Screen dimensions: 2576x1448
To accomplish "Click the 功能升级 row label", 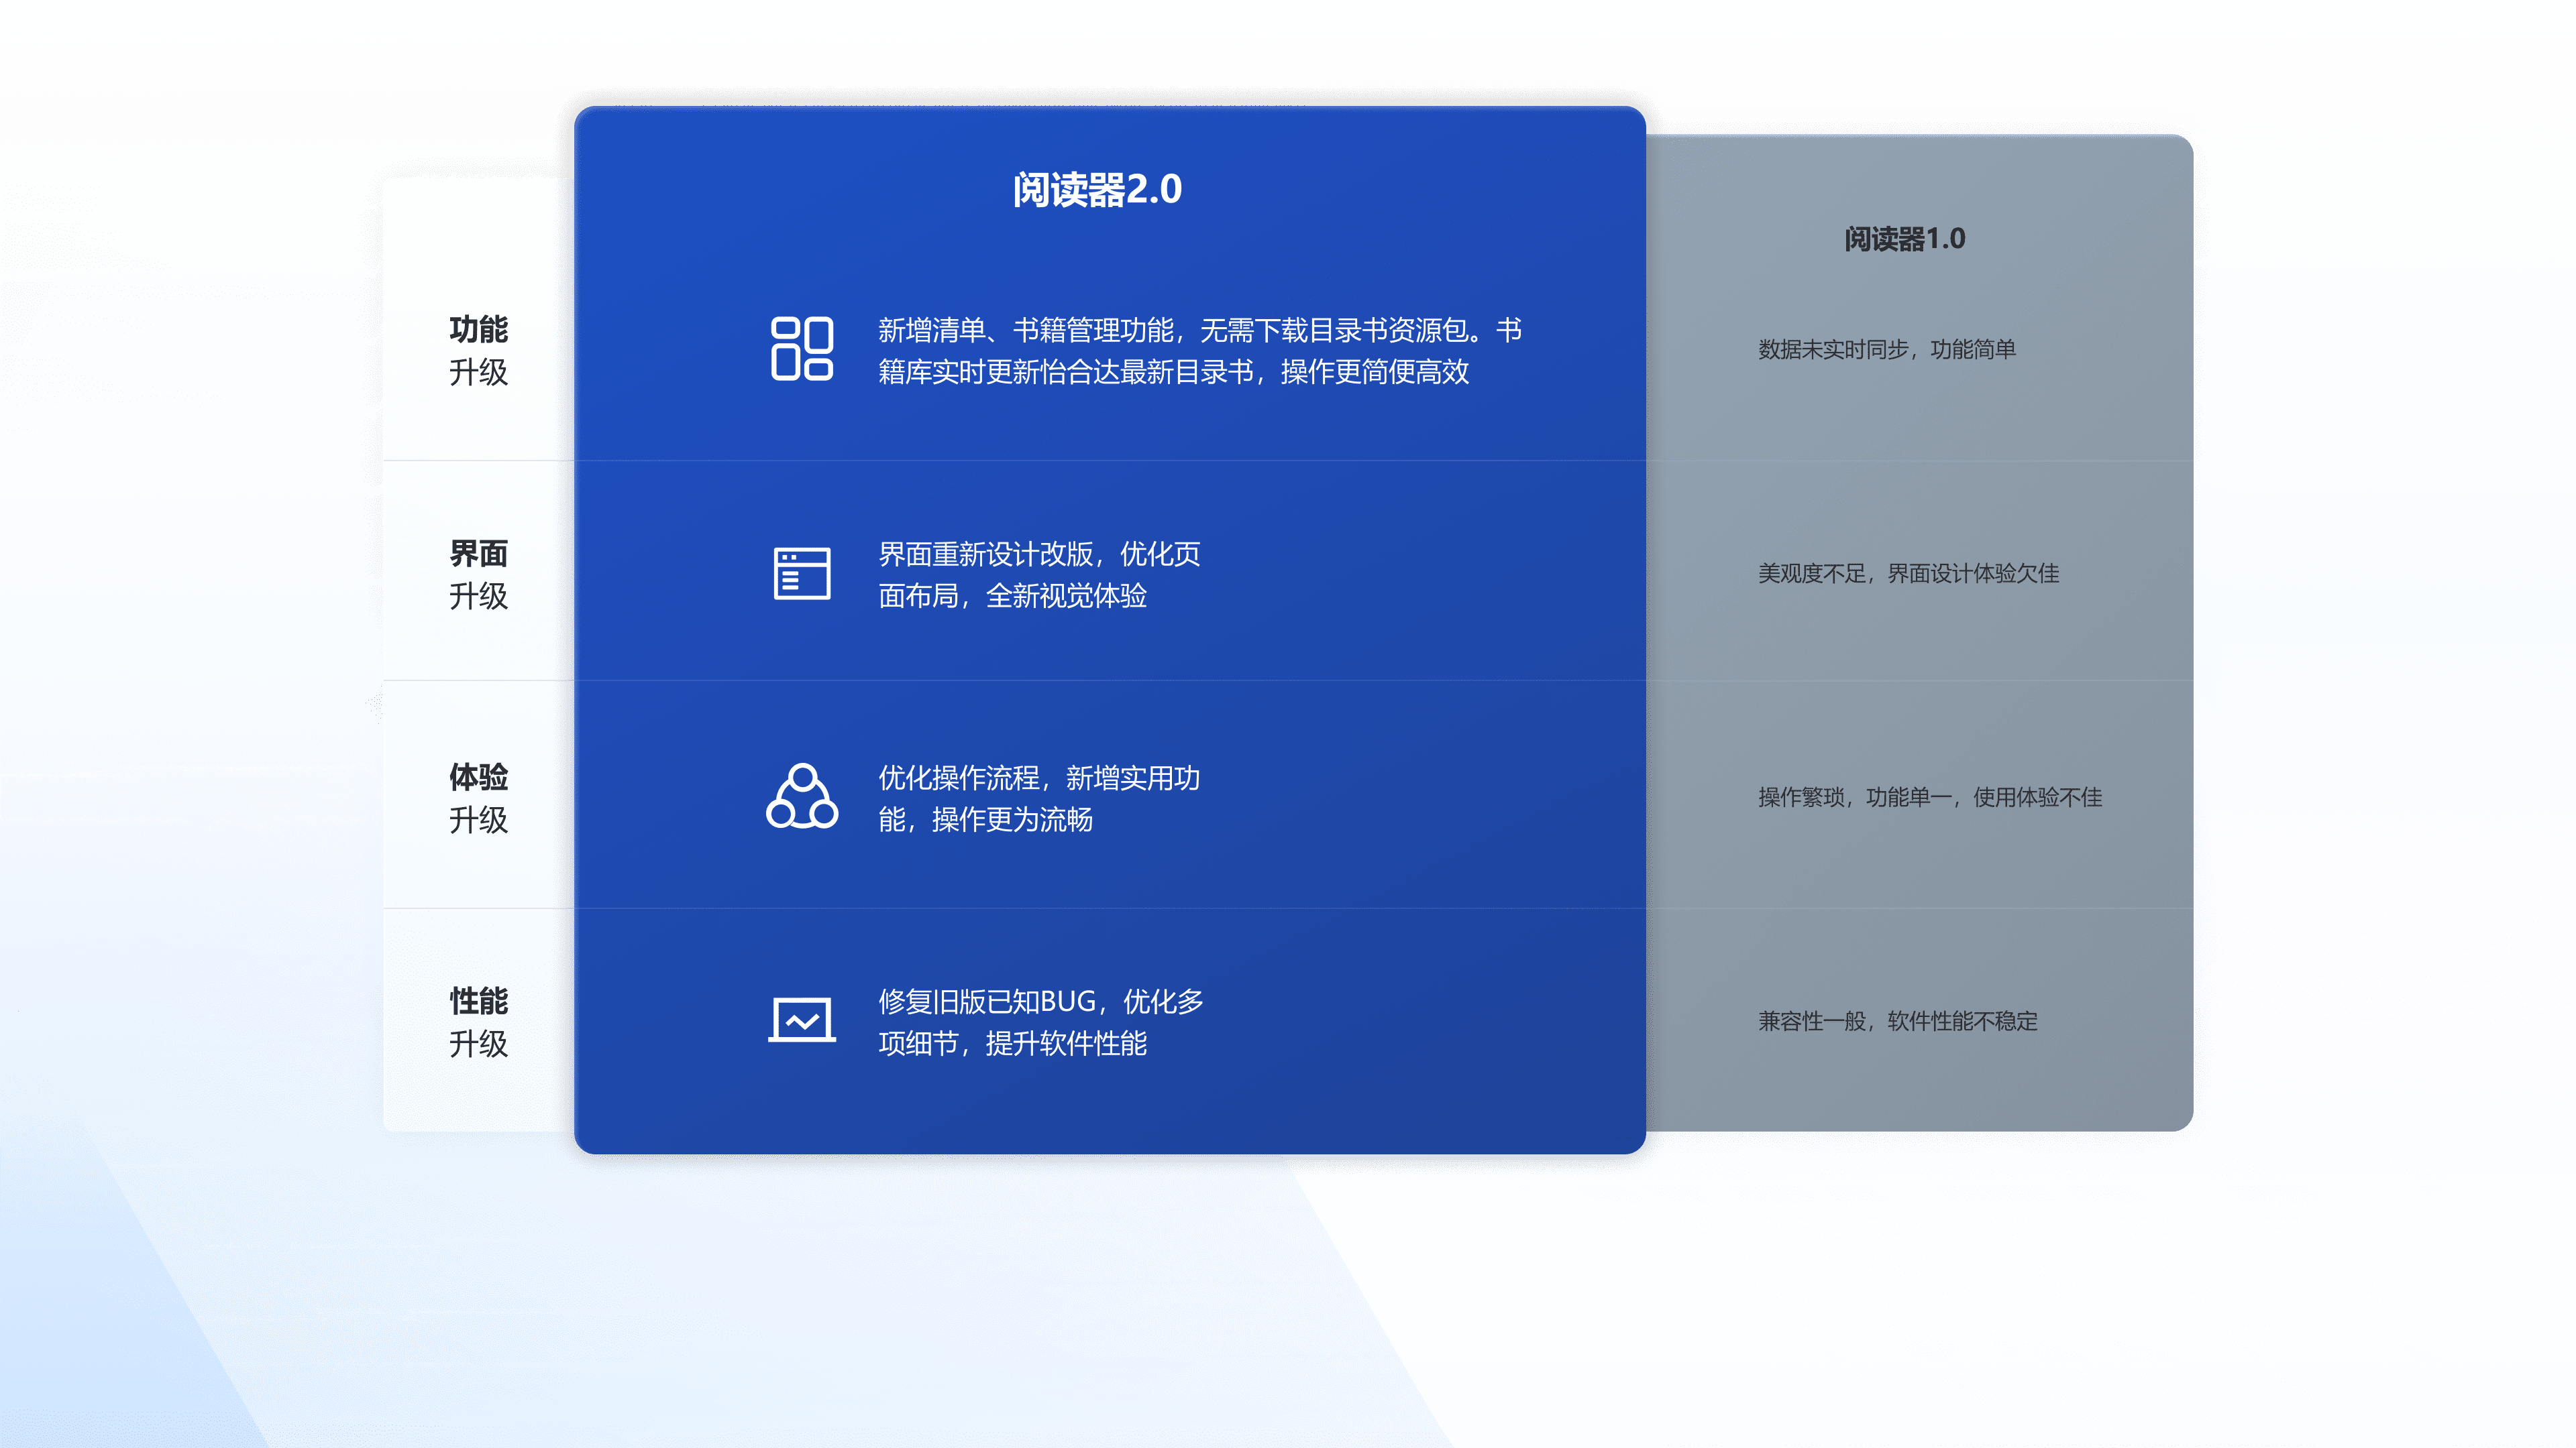I will click(478, 350).
